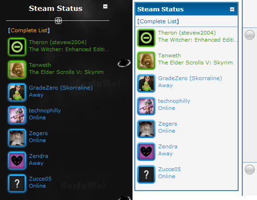Click GradeZero (Skorraline) name in light panel
This screenshot has height=200, width=257.
point(190,78)
